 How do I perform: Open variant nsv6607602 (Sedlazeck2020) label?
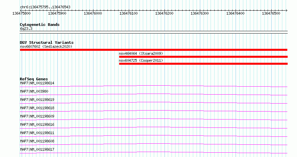coord(46,46)
